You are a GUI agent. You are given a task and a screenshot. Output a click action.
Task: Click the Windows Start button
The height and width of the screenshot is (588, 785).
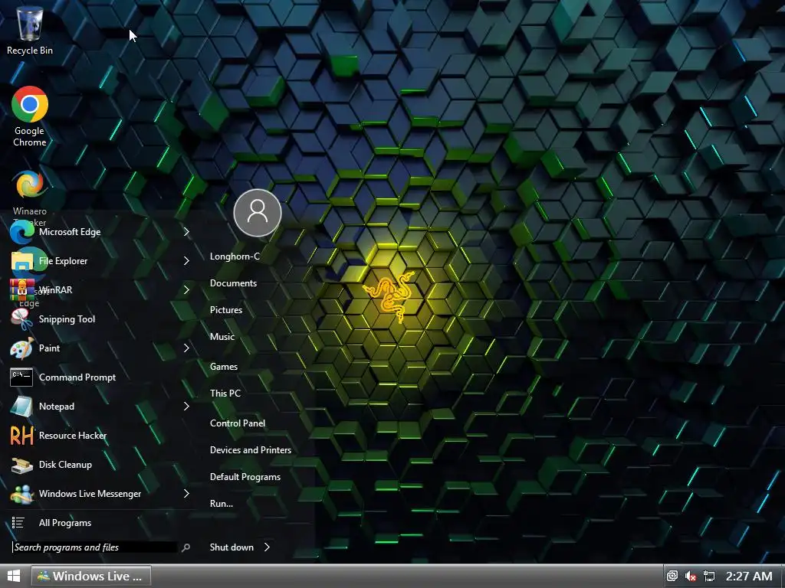coord(14,576)
